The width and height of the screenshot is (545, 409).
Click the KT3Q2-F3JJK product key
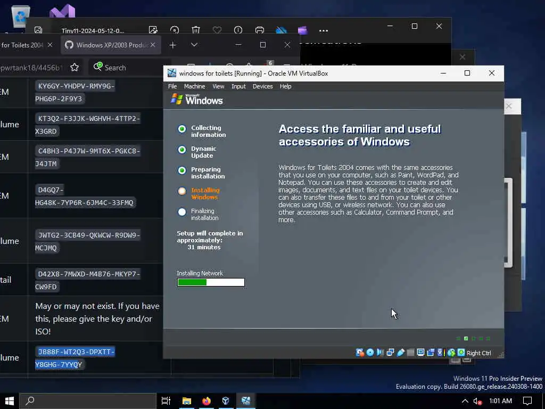pos(88,125)
